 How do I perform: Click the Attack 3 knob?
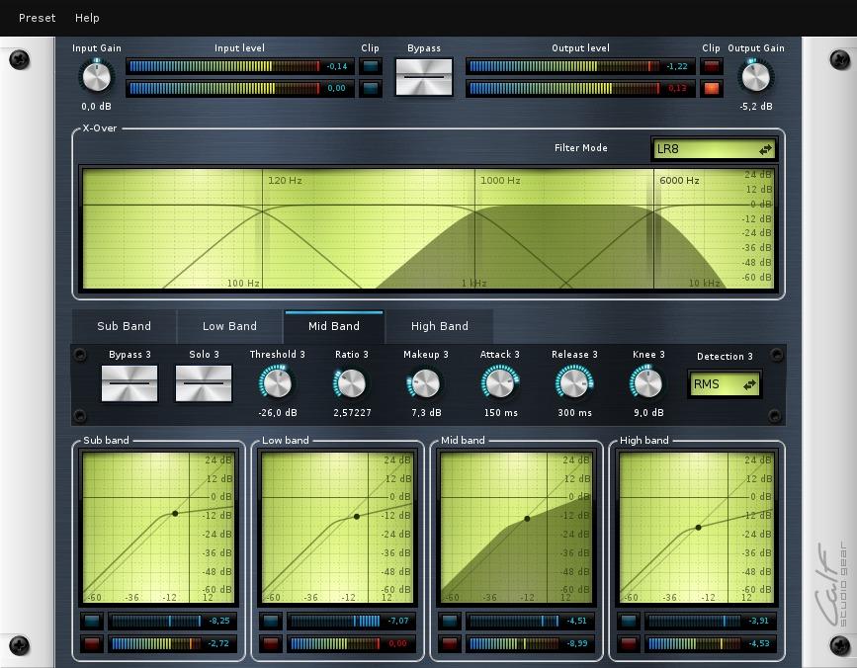(x=500, y=383)
